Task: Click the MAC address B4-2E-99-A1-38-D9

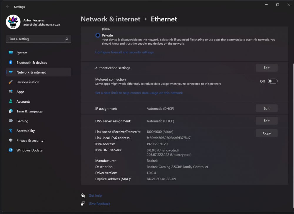Action: [x=161, y=179]
